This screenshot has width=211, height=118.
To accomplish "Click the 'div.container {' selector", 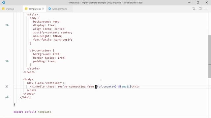I will pyautogui.click(x=42, y=50).
